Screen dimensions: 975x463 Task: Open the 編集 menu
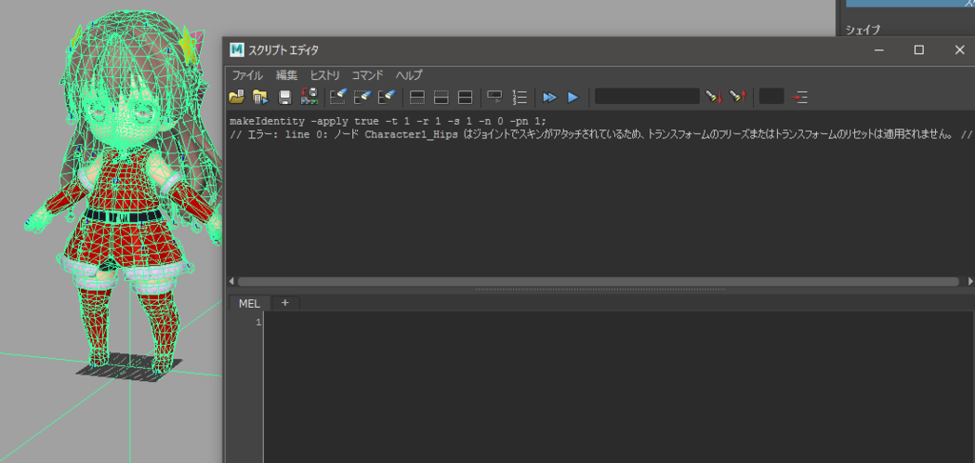tap(287, 75)
